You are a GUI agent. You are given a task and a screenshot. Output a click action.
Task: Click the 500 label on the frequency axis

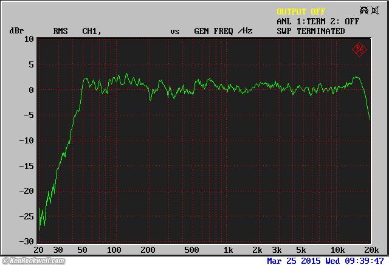tap(191, 250)
